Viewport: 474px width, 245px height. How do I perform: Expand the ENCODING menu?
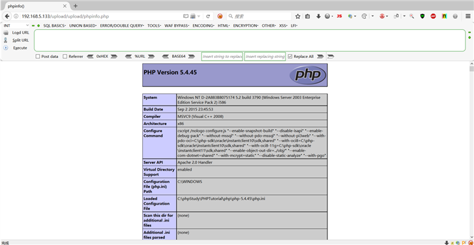point(203,25)
